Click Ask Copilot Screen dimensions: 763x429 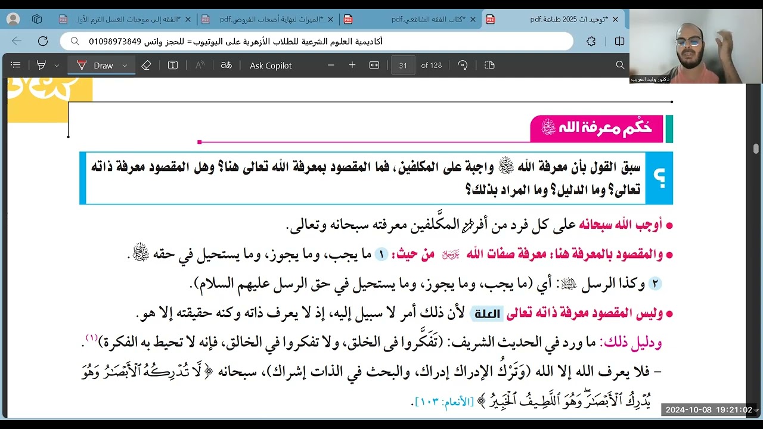click(271, 66)
